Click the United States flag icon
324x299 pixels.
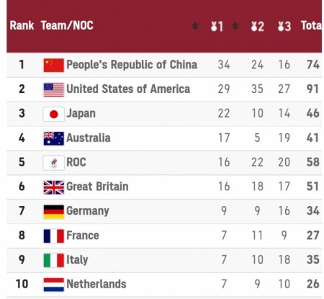coord(54,89)
